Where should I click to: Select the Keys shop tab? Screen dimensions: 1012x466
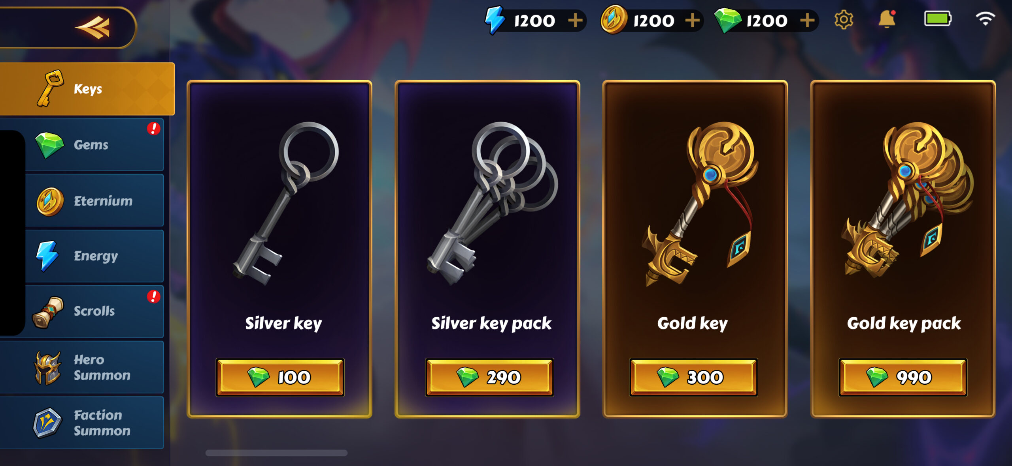point(87,89)
